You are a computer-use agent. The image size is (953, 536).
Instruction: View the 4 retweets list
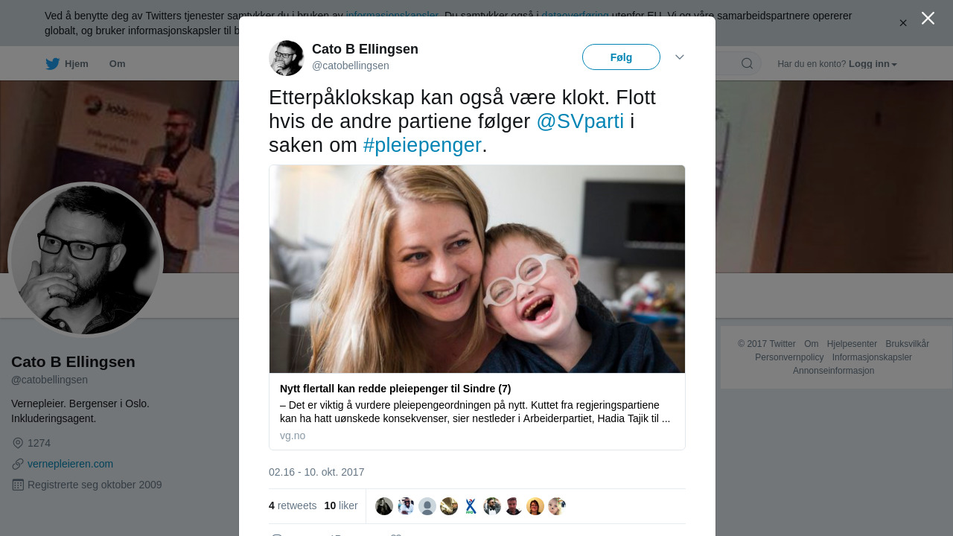(293, 505)
